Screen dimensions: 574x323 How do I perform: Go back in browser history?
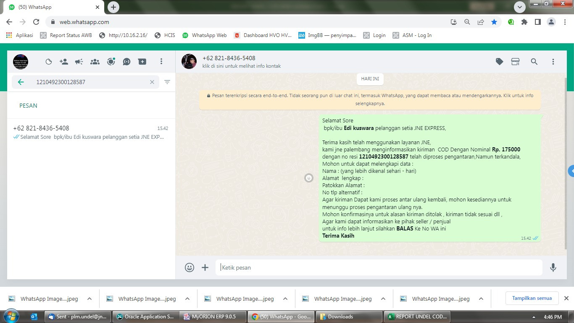(9, 22)
